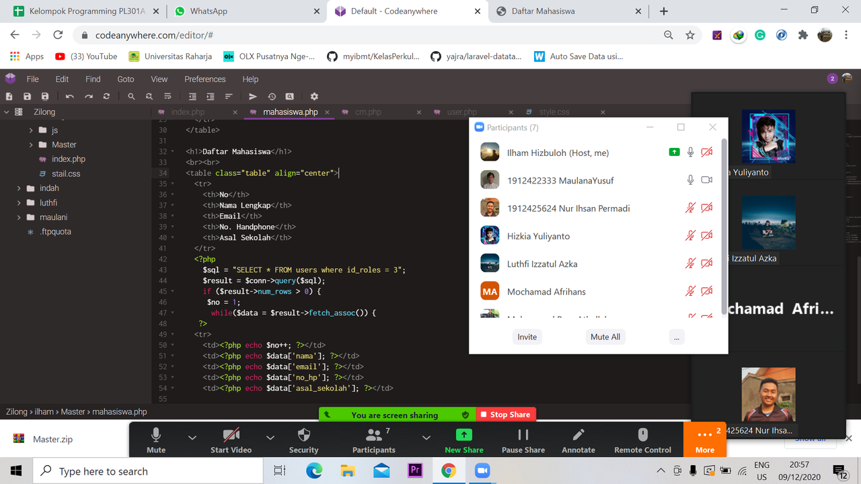This screenshot has height=484, width=861.
Task: Expand the luthfi folder
Action: click(x=19, y=202)
